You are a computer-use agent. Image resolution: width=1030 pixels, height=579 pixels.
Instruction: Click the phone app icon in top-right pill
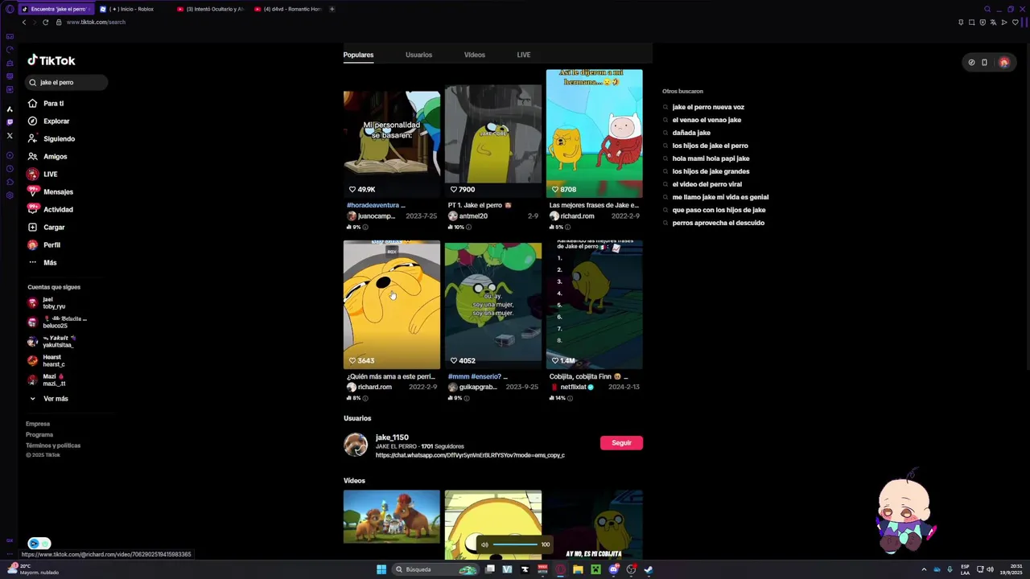(x=984, y=62)
